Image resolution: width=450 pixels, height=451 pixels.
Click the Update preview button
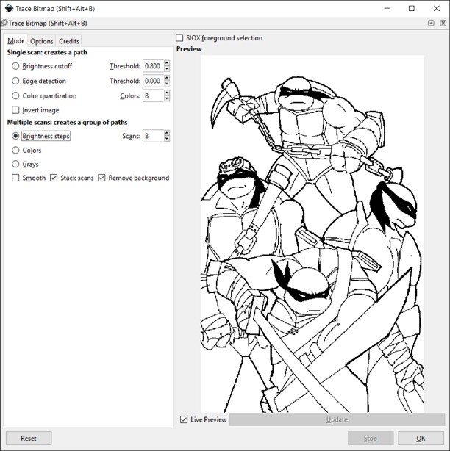pyautogui.click(x=337, y=419)
